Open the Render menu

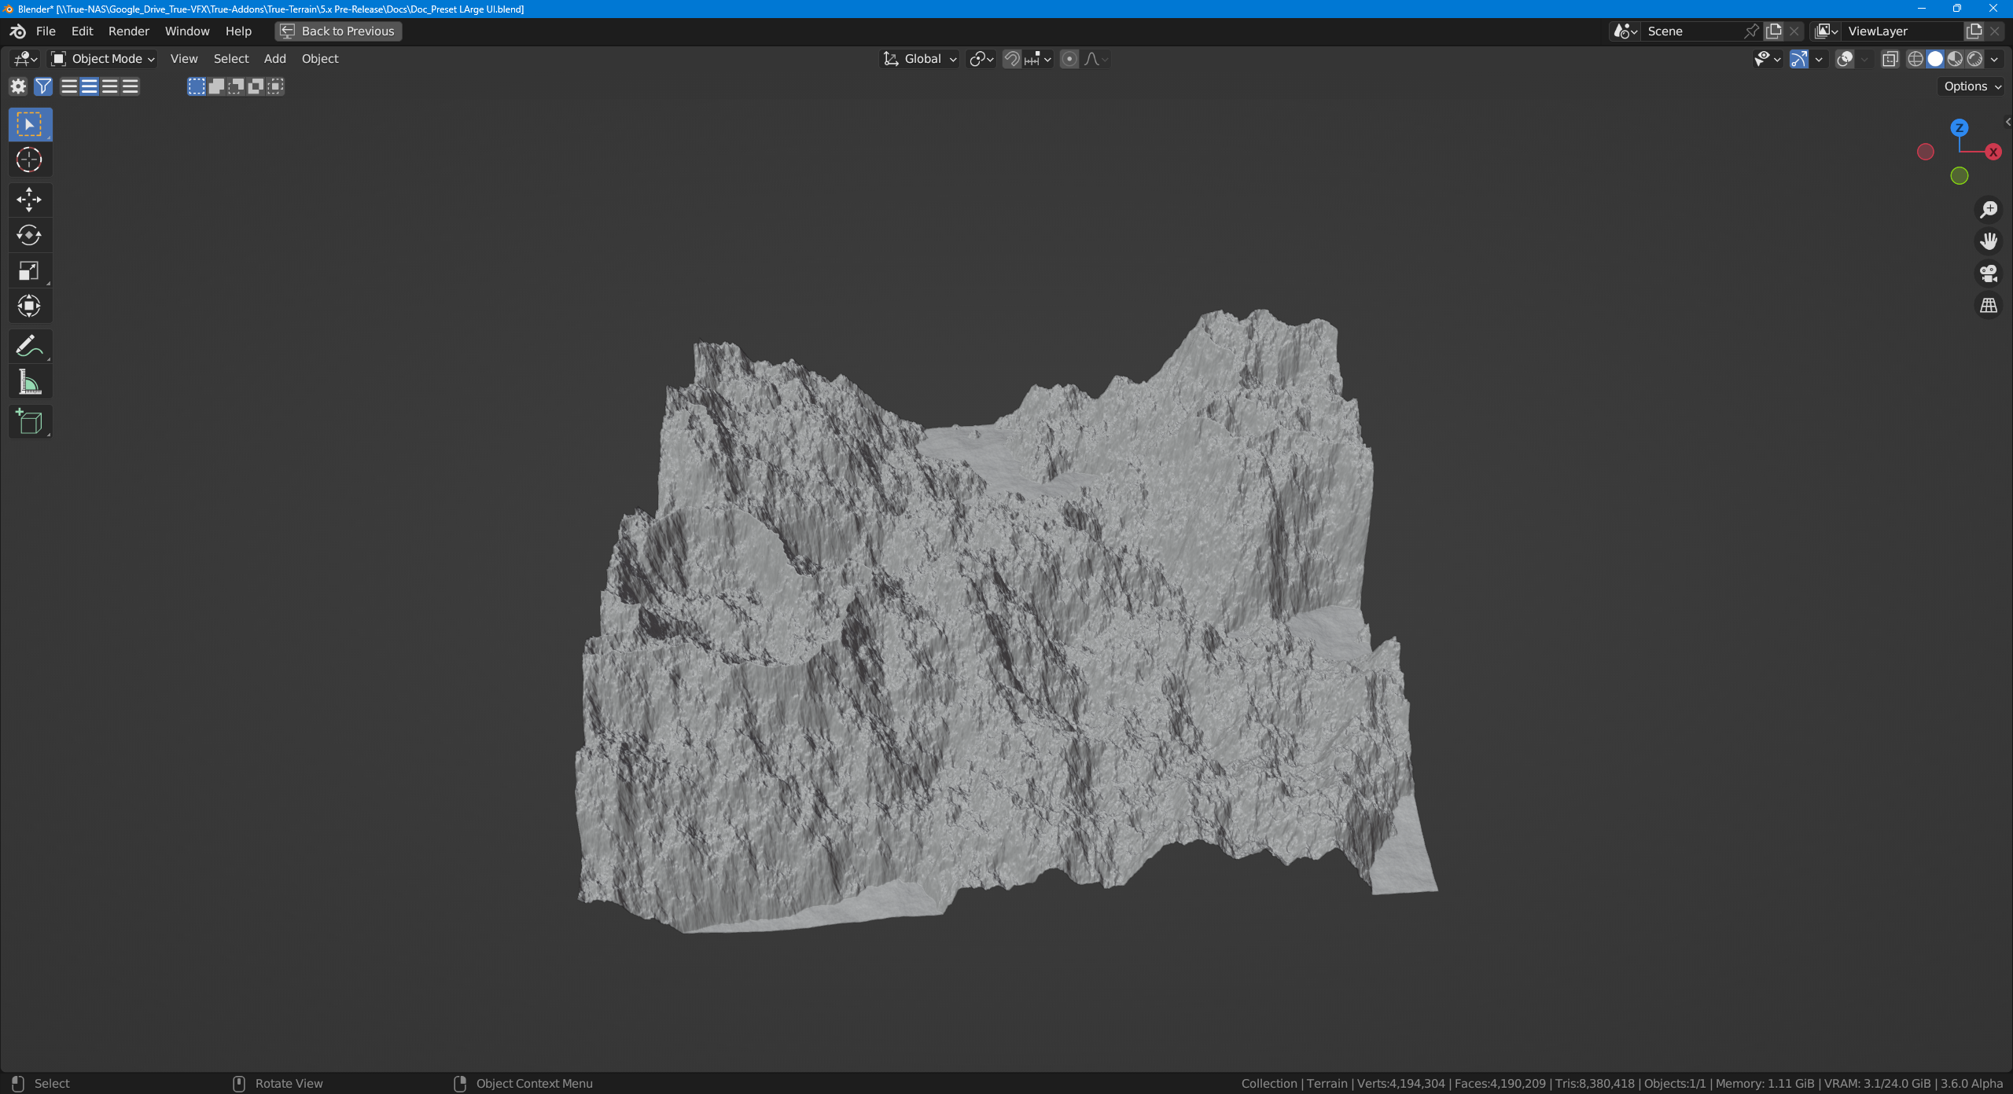(x=128, y=31)
